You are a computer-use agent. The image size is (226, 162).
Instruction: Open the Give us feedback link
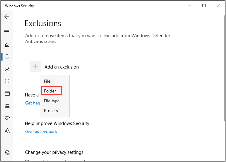(41, 131)
